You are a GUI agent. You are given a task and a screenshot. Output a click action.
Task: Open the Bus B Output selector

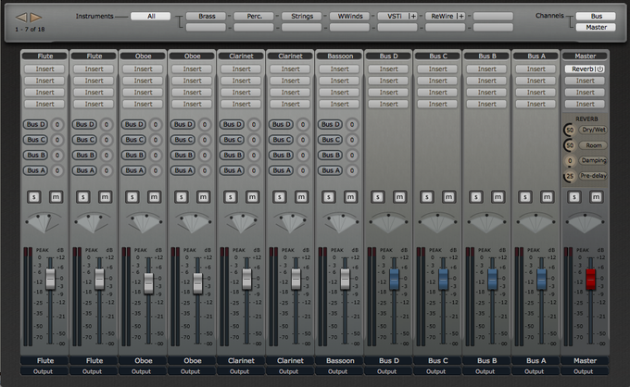[x=486, y=371]
